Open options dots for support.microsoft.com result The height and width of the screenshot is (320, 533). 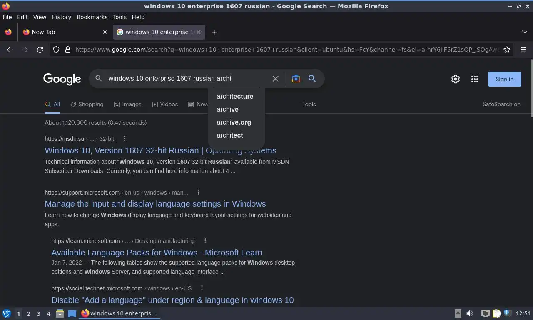click(x=199, y=192)
